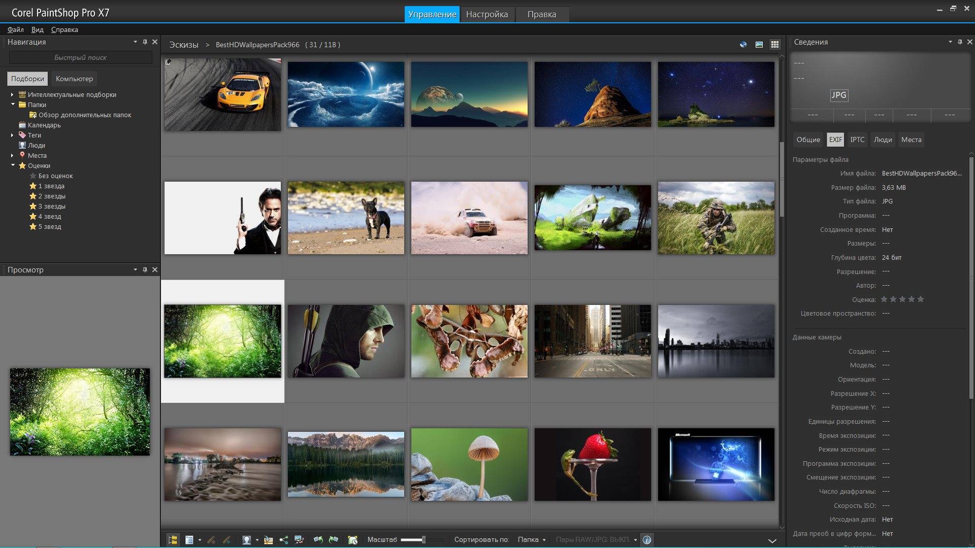The width and height of the screenshot is (975, 548).
Task: Click the people face-tagging icon in bottom toolbar
Action: [247, 540]
